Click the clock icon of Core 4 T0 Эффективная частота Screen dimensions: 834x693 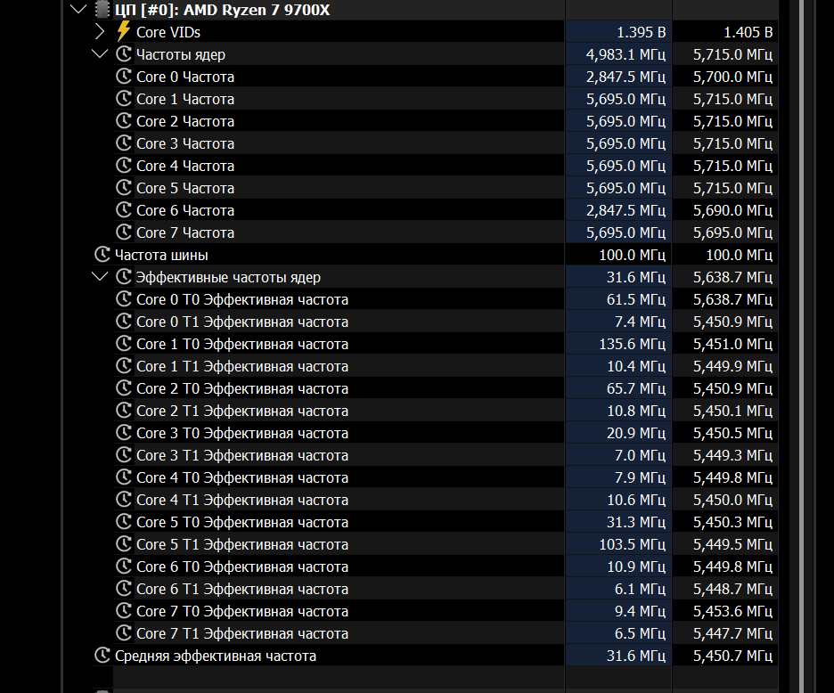pyautogui.click(x=123, y=477)
